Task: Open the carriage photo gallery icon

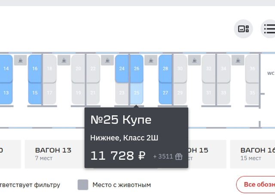Action: tap(243, 29)
